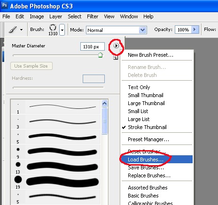Click the Hardness slider track
Viewport: 218px width, 205px height.
pyautogui.click(x=58, y=88)
